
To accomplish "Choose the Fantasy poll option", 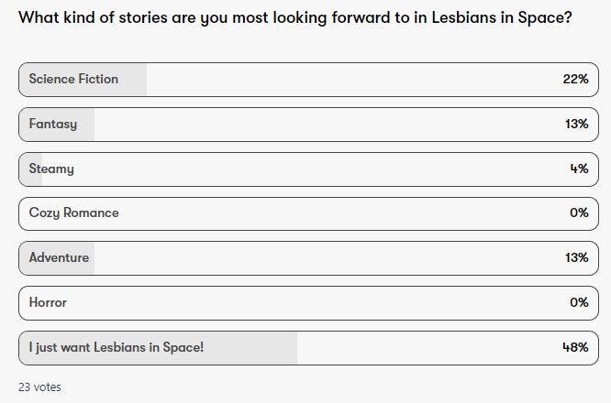I will (x=52, y=124).
